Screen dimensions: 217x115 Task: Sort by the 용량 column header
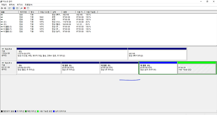(x=69, y=12)
